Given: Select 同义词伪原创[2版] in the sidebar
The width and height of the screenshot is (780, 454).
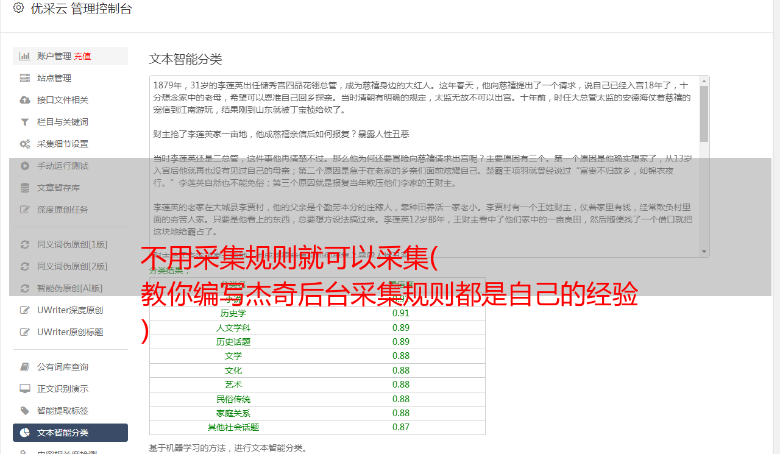Looking at the screenshot, I should point(70,266).
